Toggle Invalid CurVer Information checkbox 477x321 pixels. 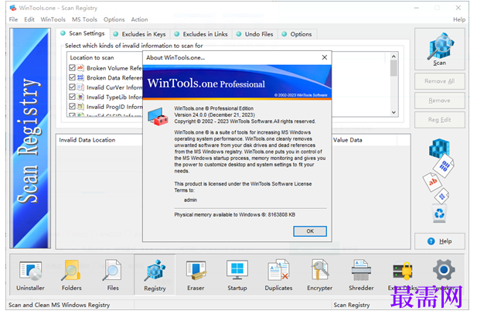tap(72, 87)
